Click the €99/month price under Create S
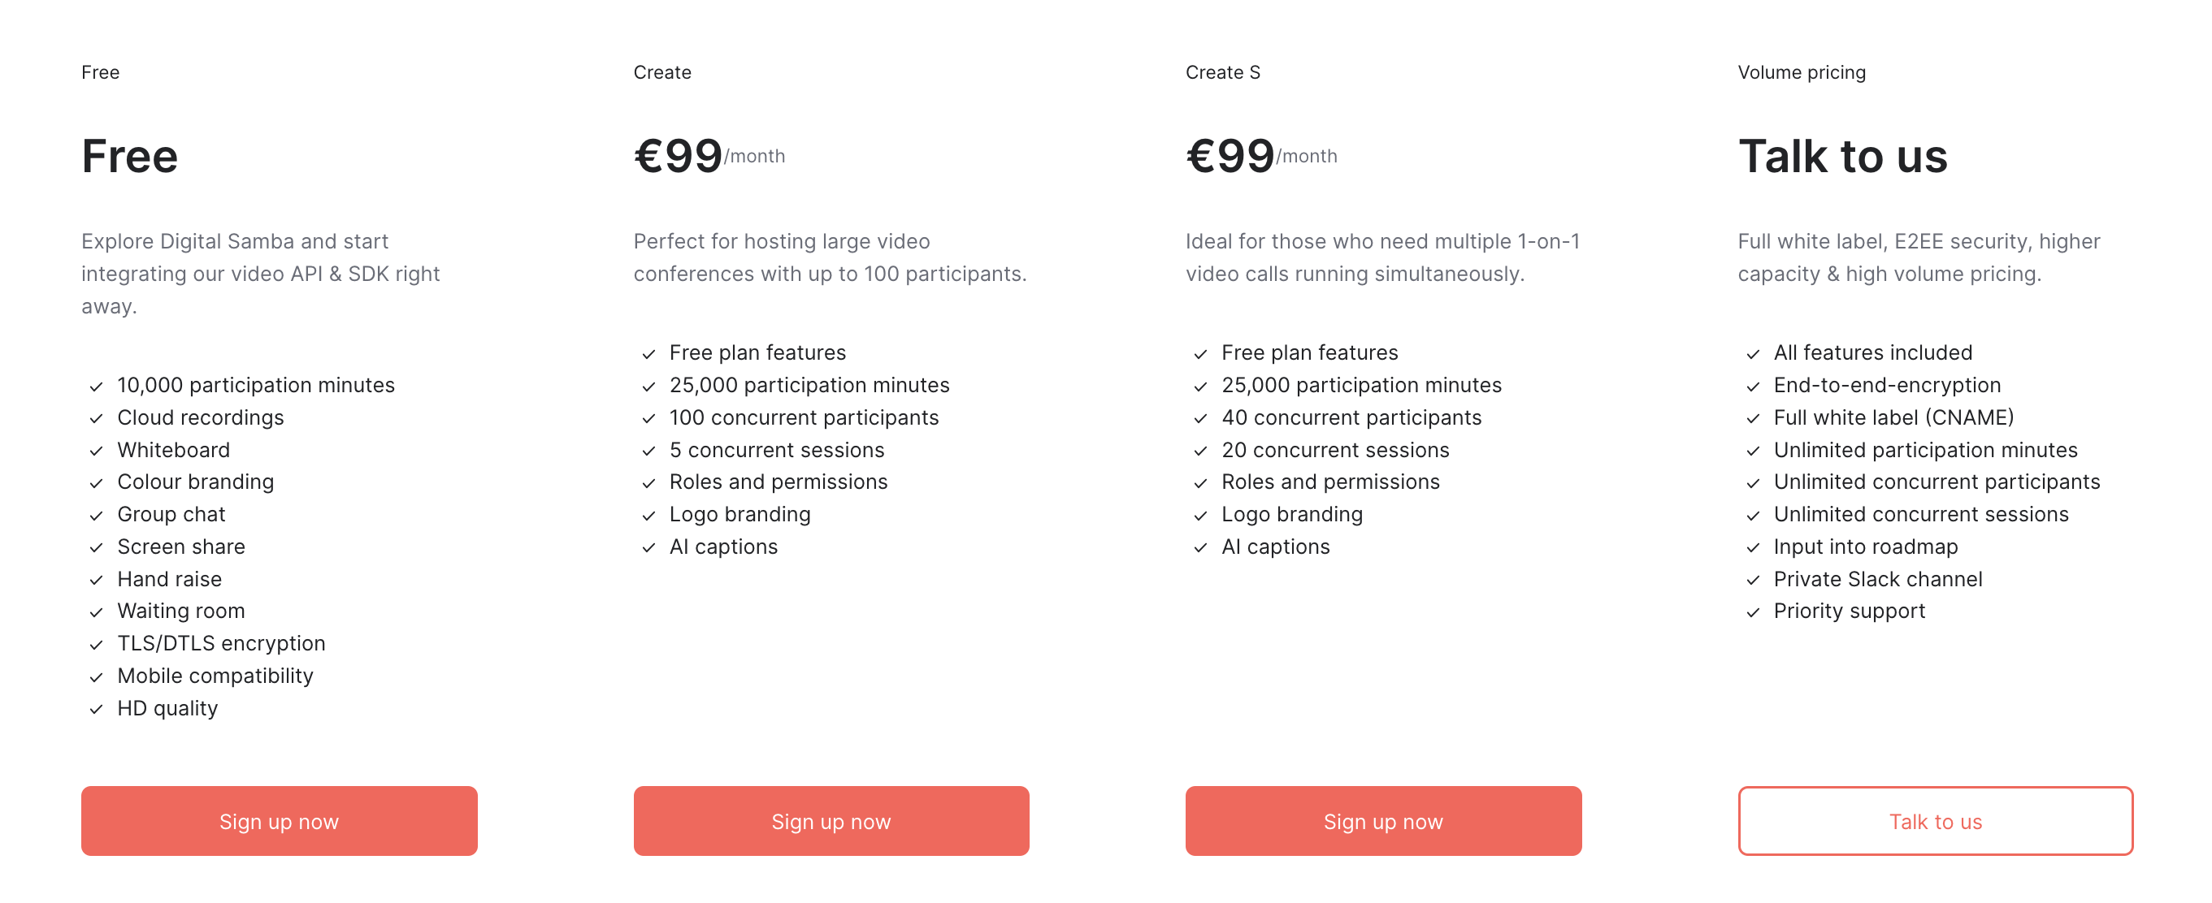The width and height of the screenshot is (2212, 903). [x=1260, y=155]
